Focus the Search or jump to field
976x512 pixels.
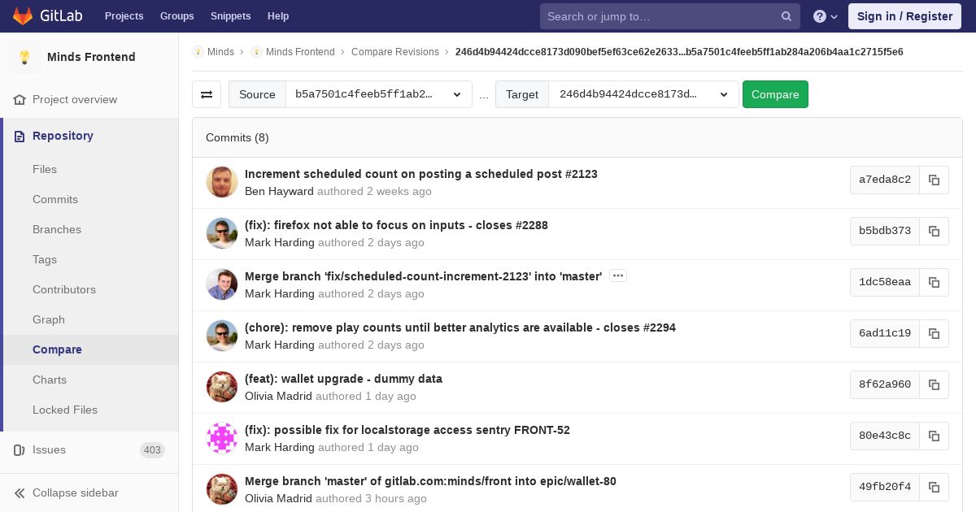coord(659,16)
